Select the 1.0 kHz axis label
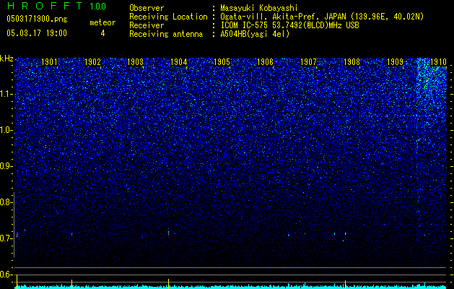The image size is (454, 289). (x=6, y=130)
